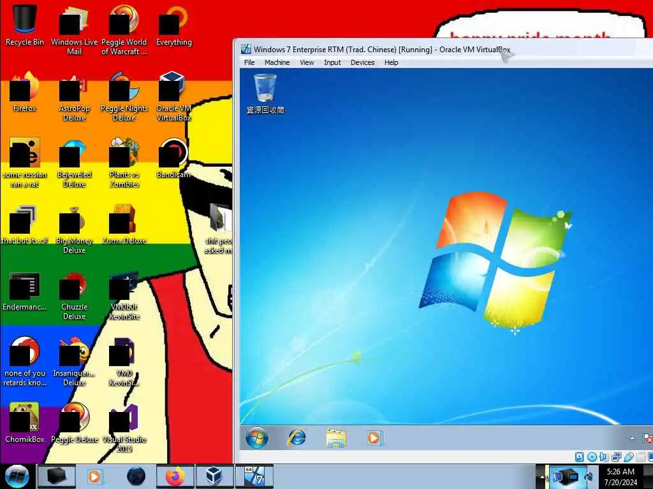
Task: Open the Help menu in VirtualBox
Action: point(391,62)
